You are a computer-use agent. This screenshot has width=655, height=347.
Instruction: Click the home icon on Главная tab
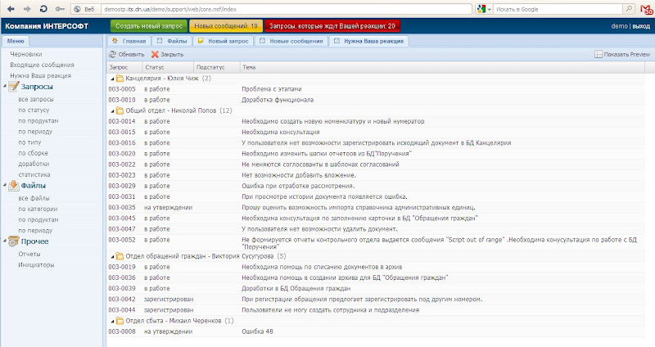(x=115, y=41)
